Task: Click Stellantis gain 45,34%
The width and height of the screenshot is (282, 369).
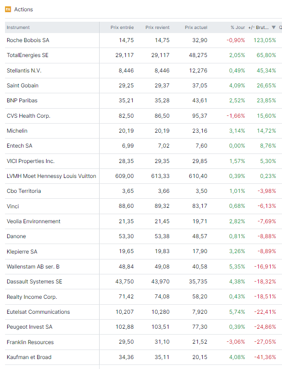Action: [x=266, y=71]
